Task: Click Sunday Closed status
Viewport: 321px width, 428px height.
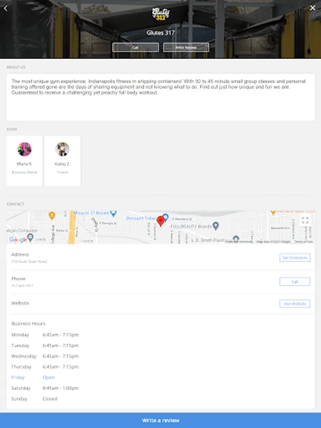Action: tap(50, 399)
